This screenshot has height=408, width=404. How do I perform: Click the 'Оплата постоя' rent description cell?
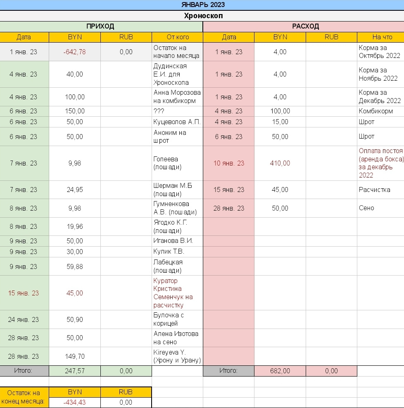(x=380, y=163)
